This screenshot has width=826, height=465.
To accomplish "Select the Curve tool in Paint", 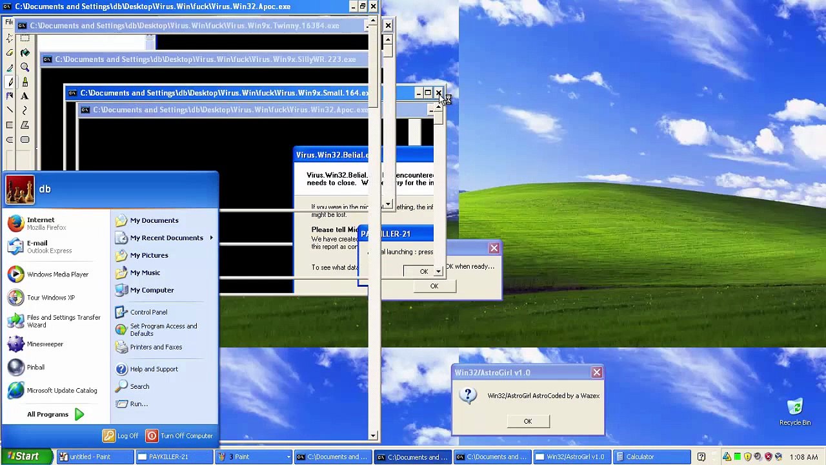I will point(25,110).
